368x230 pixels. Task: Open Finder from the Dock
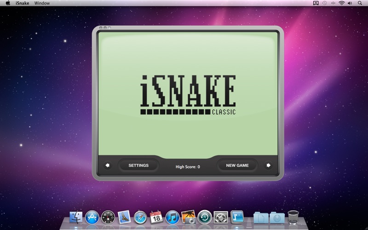point(76,217)
